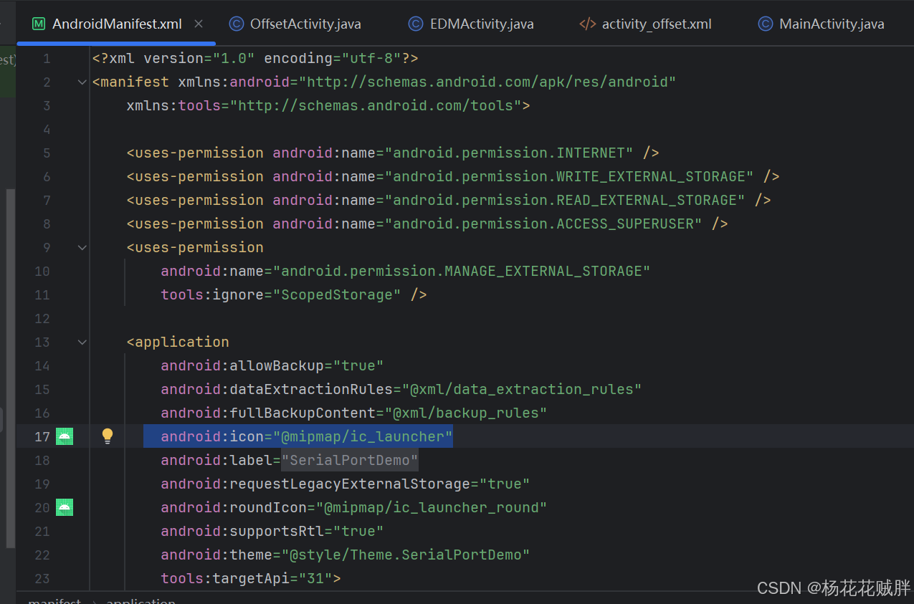The width and height of the screenshot is (914, 604).
Task: Click the XML declaration on line 1
Action: (x=255, y=58)
